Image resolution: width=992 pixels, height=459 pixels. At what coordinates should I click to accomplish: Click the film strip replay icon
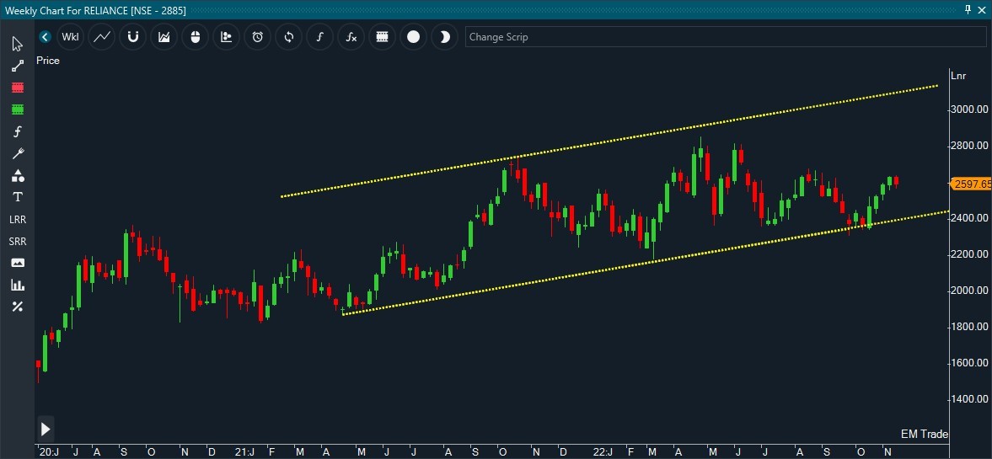pyautogui.click(x=382, y=37)
